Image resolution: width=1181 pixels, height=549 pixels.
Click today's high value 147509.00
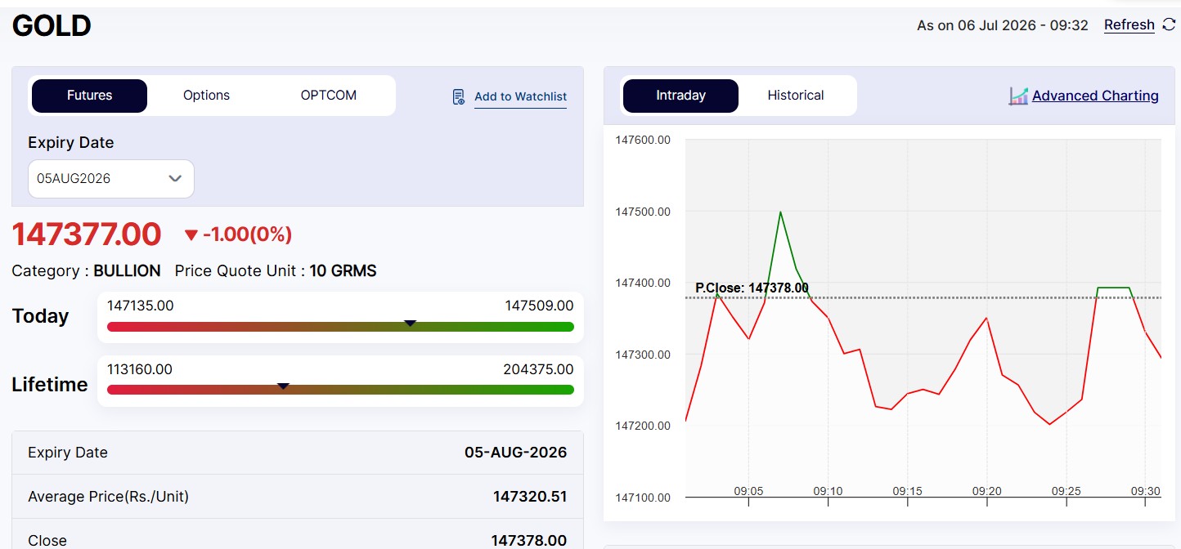539,306
